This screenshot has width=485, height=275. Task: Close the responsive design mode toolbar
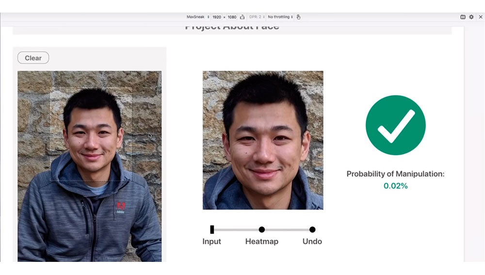coord(480,17)
